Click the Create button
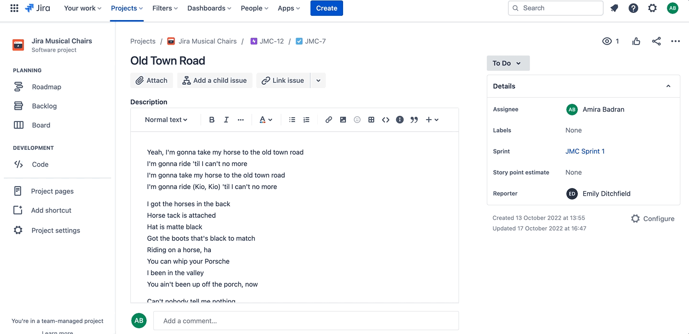Viewport: 689px width, 334px height. tap(327, 8)
